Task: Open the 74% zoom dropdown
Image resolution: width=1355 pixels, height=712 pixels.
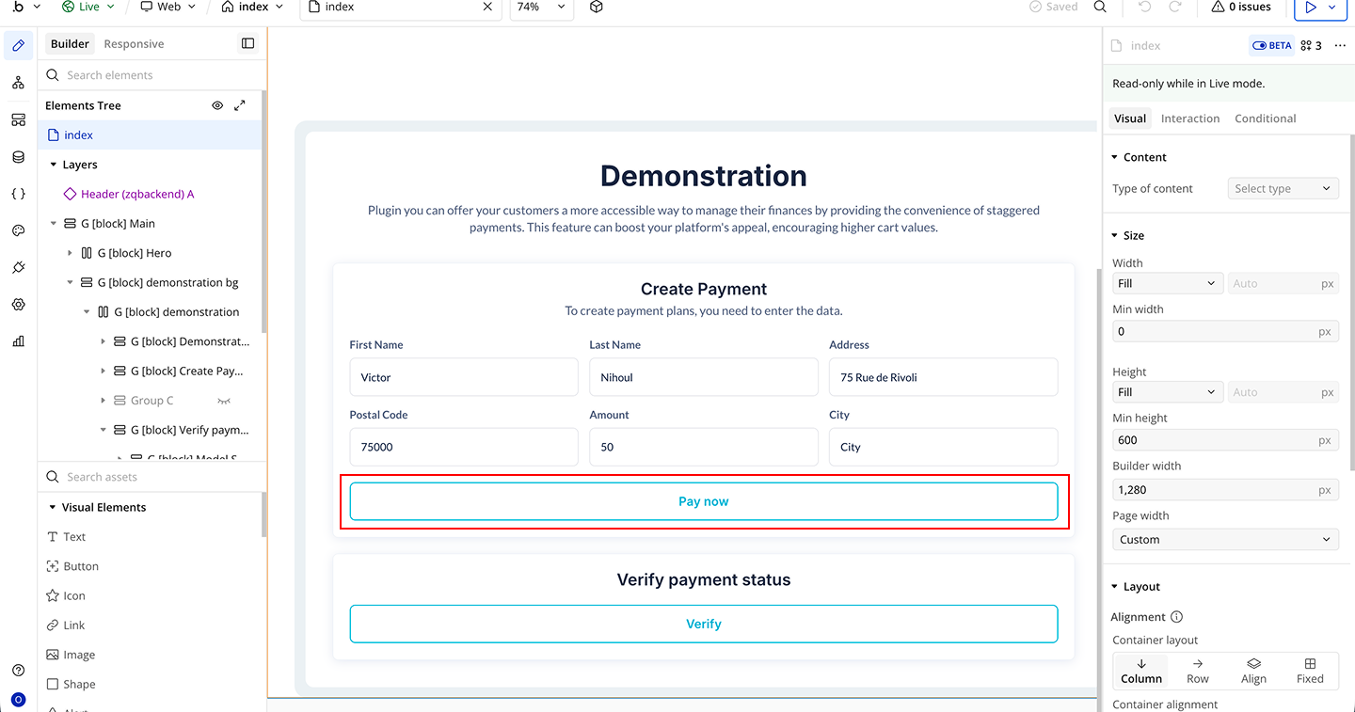Action: tap(541, 7)
